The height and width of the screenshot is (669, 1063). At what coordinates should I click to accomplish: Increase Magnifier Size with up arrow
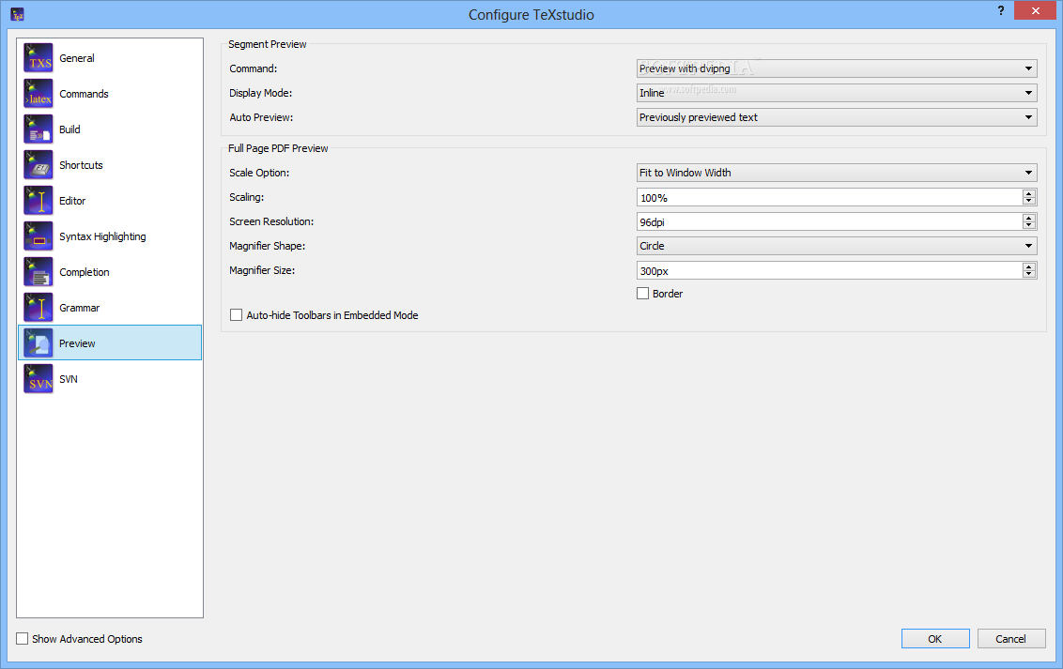1029,266
